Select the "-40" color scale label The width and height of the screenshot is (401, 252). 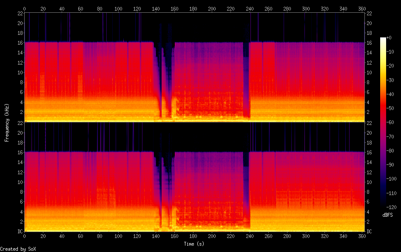pos(390,94)
